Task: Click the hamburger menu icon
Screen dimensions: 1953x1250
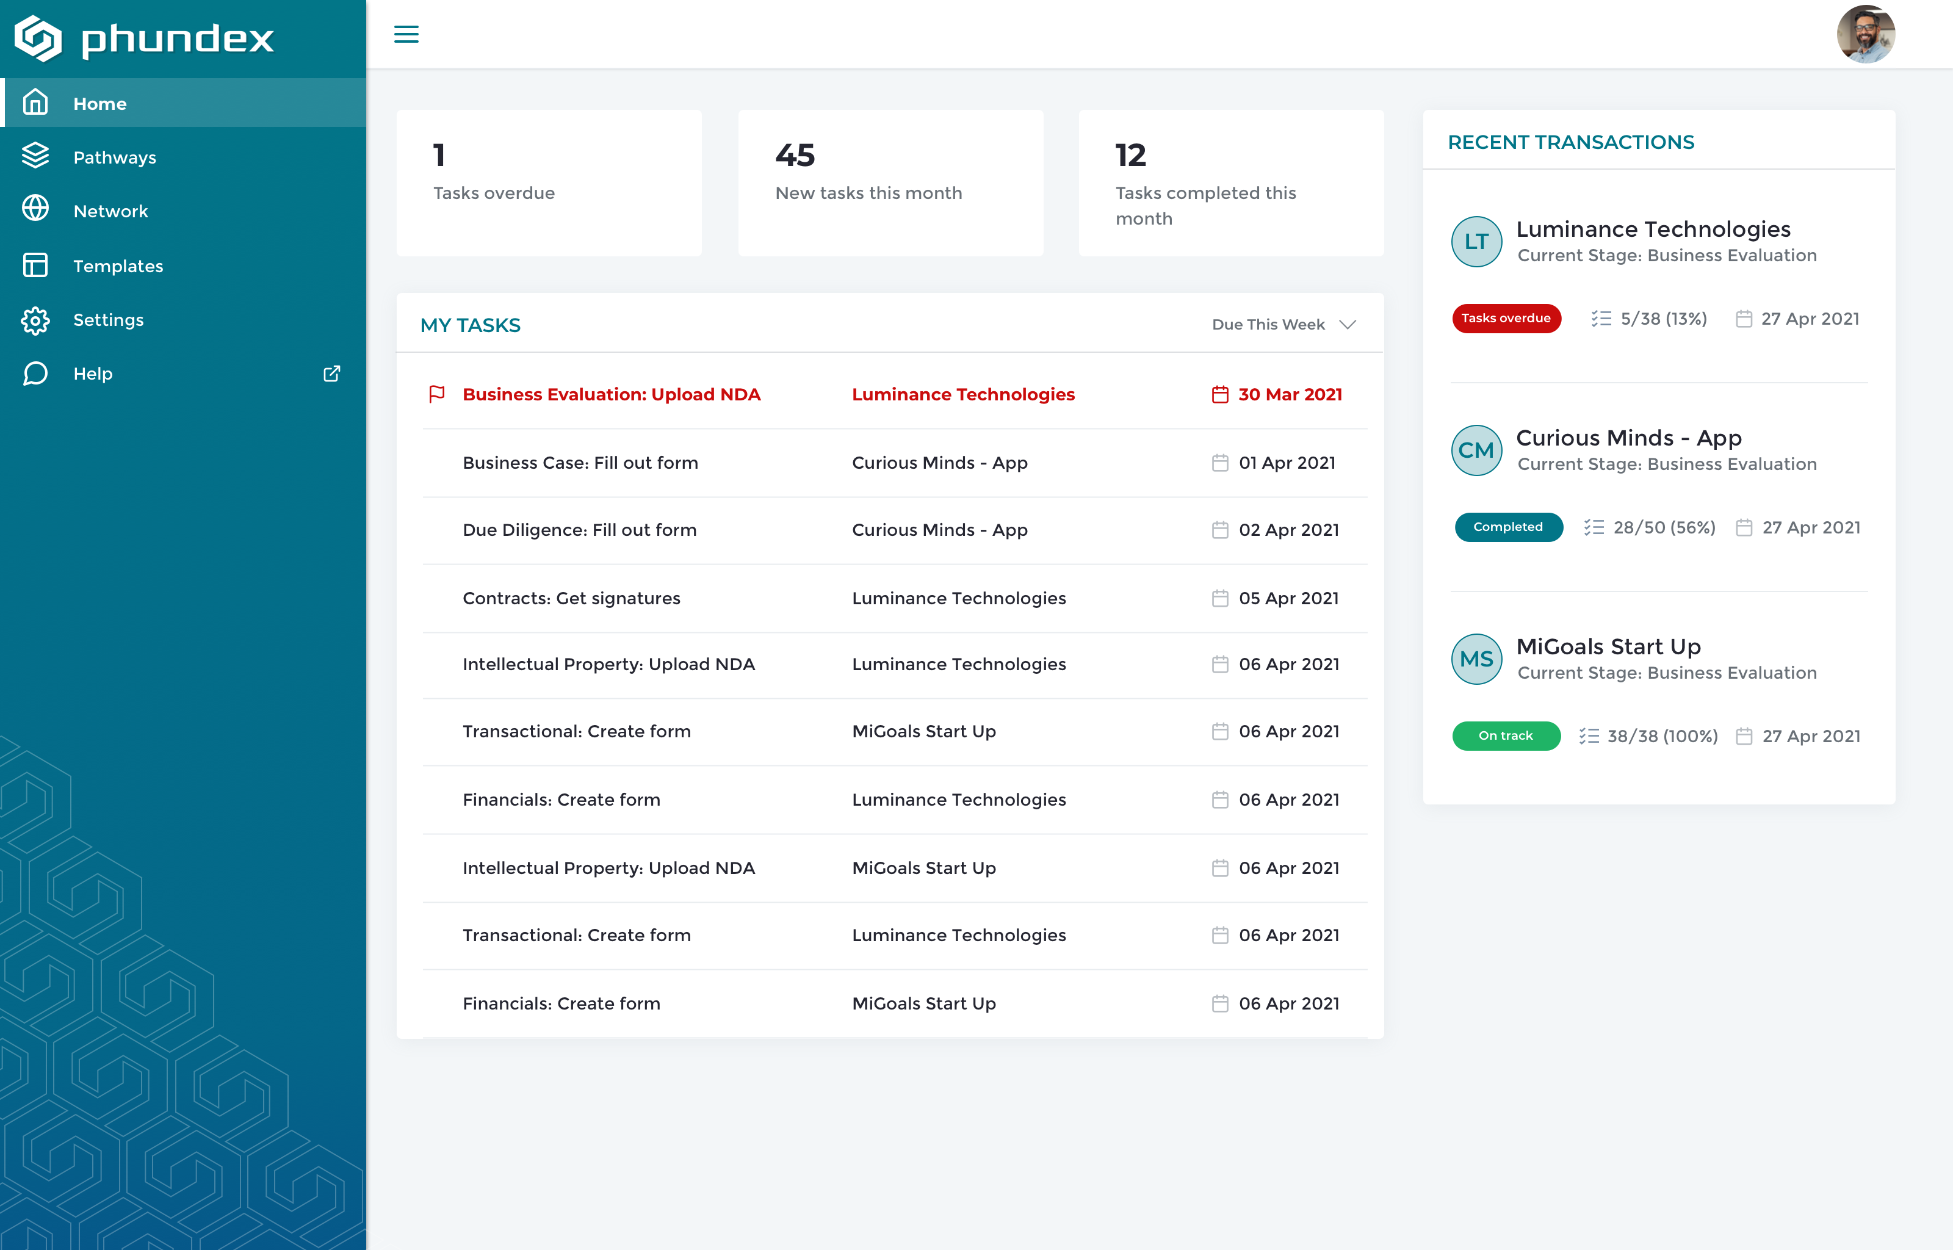Action: click(x=406, y=34)
